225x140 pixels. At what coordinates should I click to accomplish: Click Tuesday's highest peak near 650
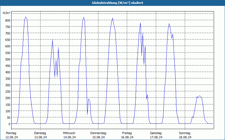52,39
